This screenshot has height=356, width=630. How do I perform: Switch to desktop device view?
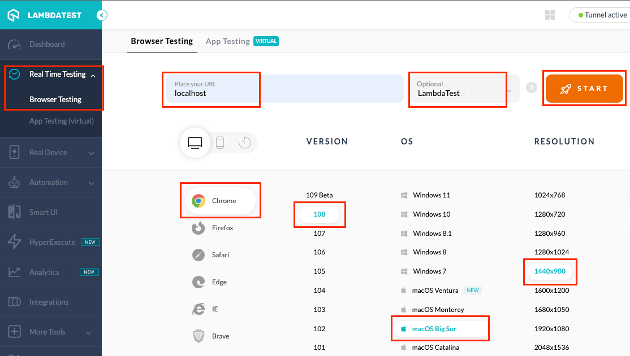[195, 143]
